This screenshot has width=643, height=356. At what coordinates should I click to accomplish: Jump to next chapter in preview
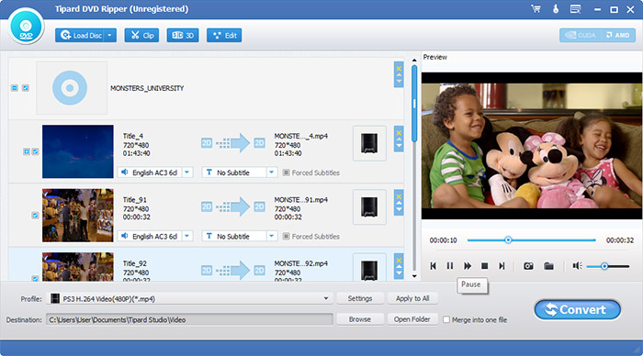click(x=502, y=266)
